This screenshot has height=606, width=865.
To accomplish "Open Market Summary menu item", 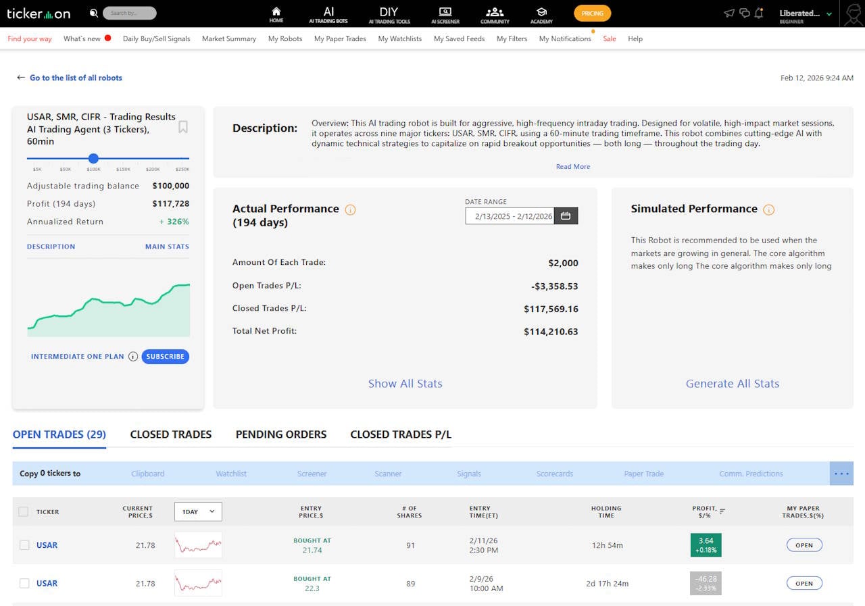I will (229, 39).
